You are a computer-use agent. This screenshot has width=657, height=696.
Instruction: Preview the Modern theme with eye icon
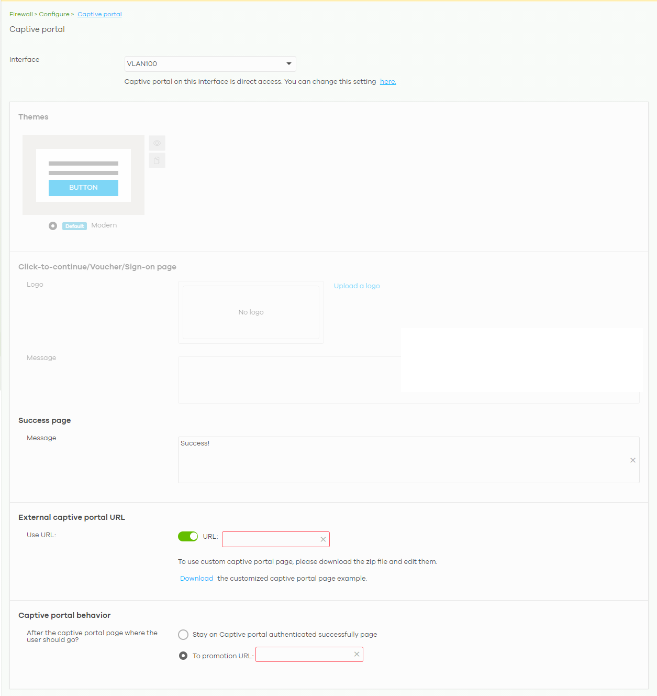157,143
